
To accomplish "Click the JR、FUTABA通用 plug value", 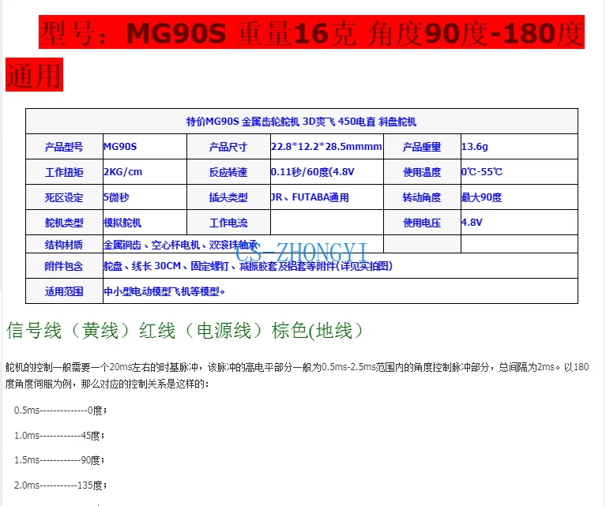I will [310, 197].
